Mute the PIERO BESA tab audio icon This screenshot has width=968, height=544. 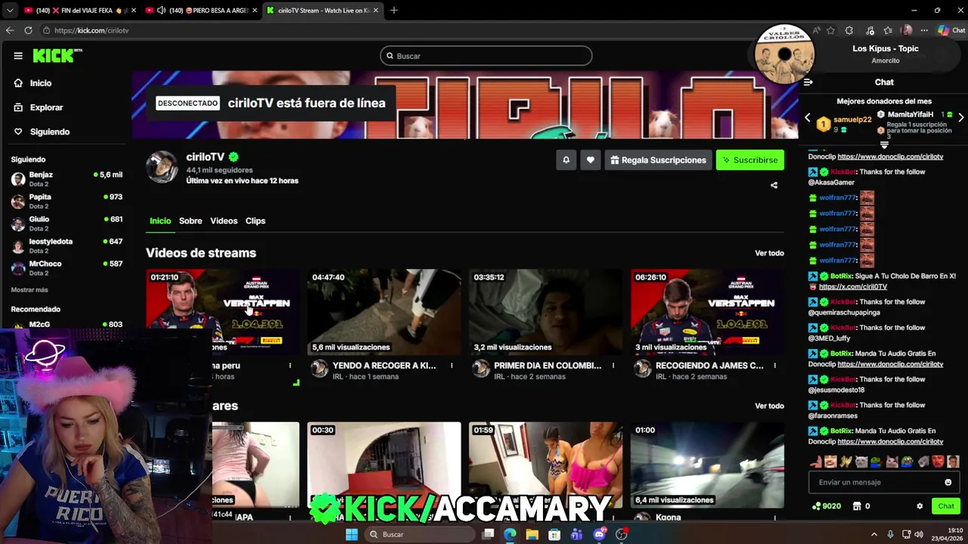coord(161,11)
